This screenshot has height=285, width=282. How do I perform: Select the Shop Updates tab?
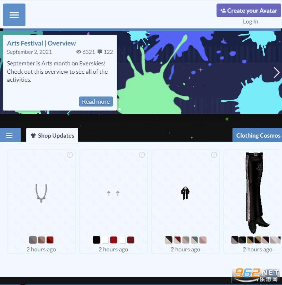[52, 135]
